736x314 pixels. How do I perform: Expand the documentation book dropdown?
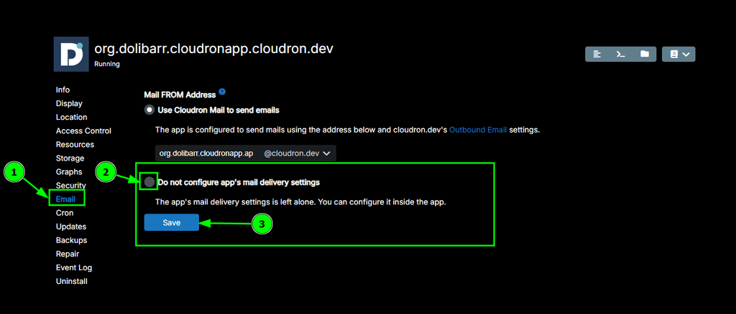point(678,54)
